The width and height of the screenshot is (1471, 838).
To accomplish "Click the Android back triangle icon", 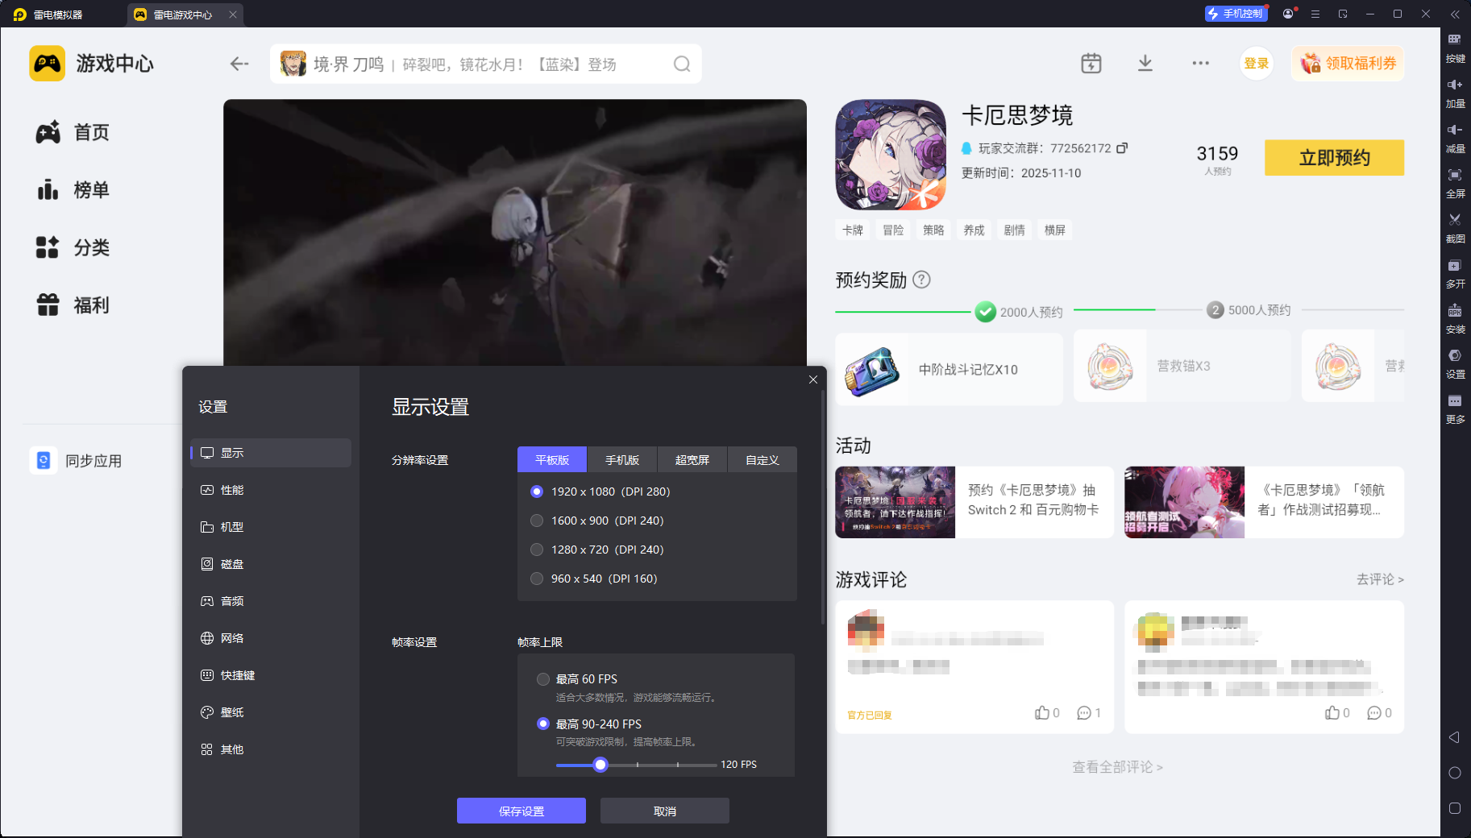I will click(1455, 737).
